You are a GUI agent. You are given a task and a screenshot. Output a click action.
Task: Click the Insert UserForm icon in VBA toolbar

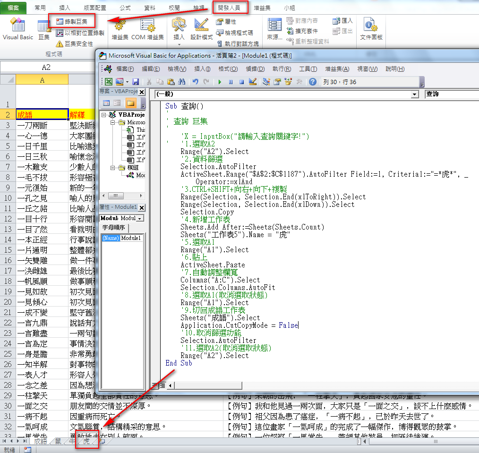(x=119, y=82)
